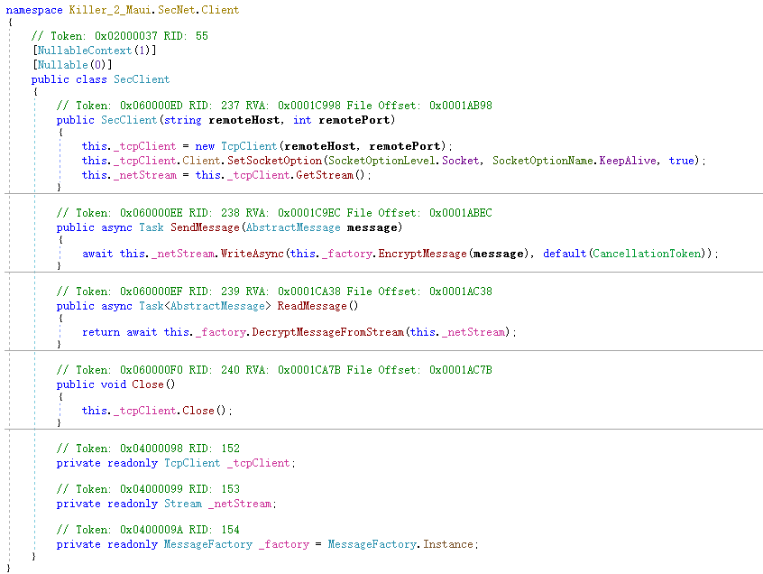This screenshot has height=574, width=763.
Task: Click the GetStream method call
Action: (x=325, y=175)
